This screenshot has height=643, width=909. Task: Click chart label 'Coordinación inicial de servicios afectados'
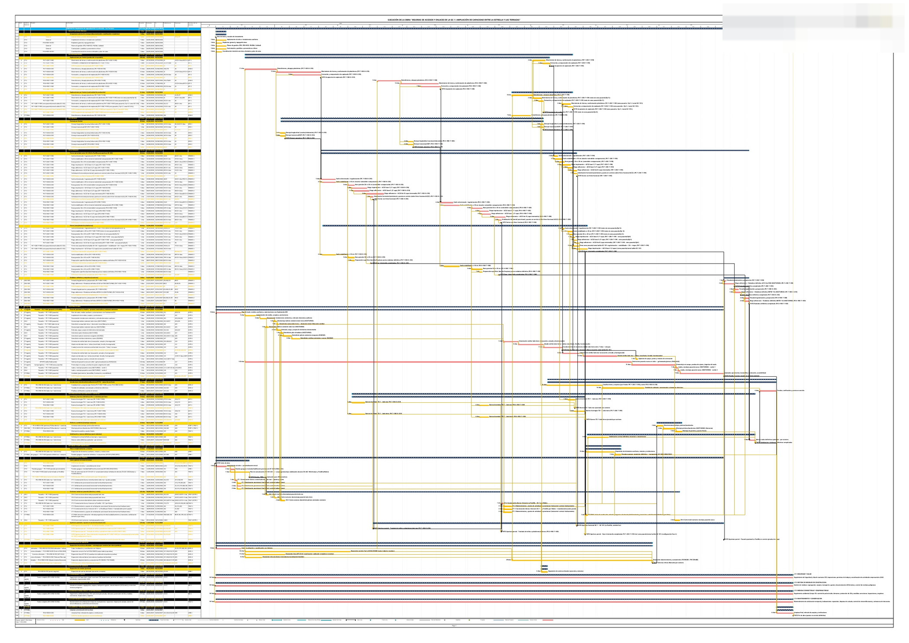pos(242,51)
